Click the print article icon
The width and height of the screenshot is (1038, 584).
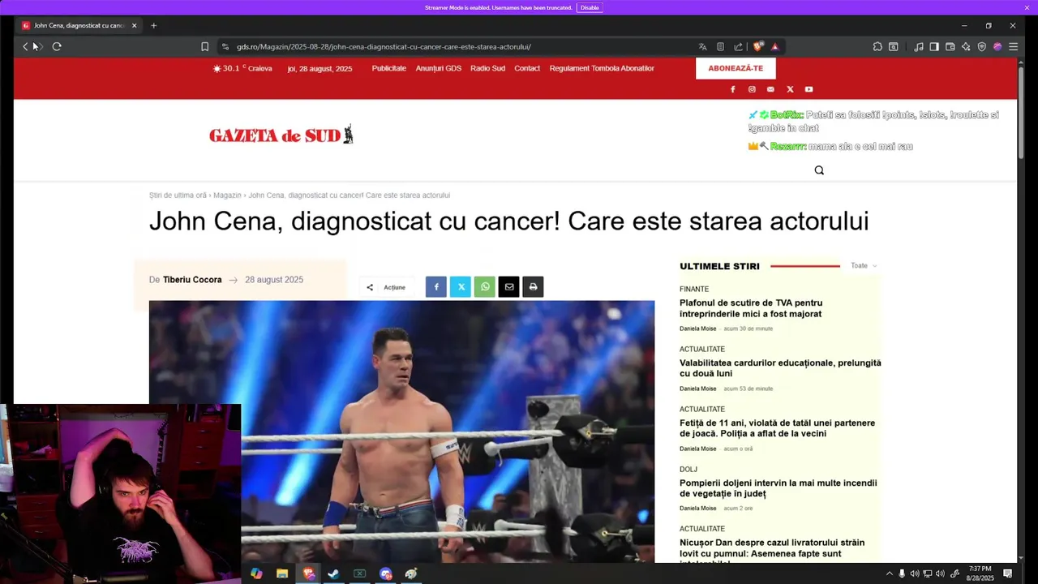click(533, 287)
